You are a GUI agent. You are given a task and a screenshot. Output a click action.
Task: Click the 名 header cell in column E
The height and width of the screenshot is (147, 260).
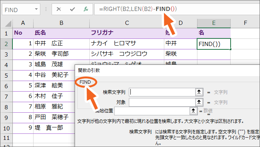(x=214, y=33)
